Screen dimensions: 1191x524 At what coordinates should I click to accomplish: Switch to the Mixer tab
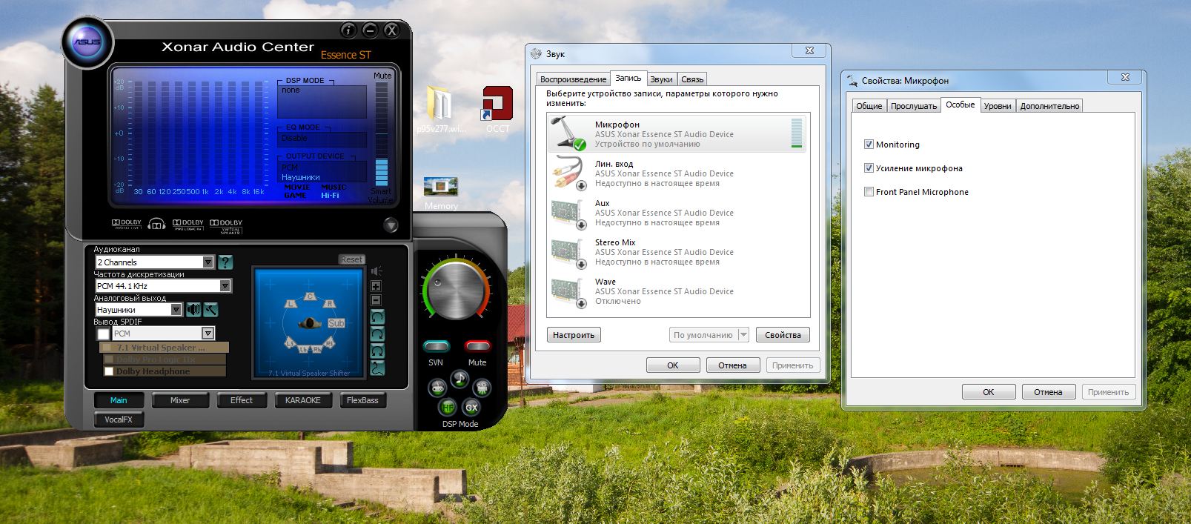tap(180, 400)
